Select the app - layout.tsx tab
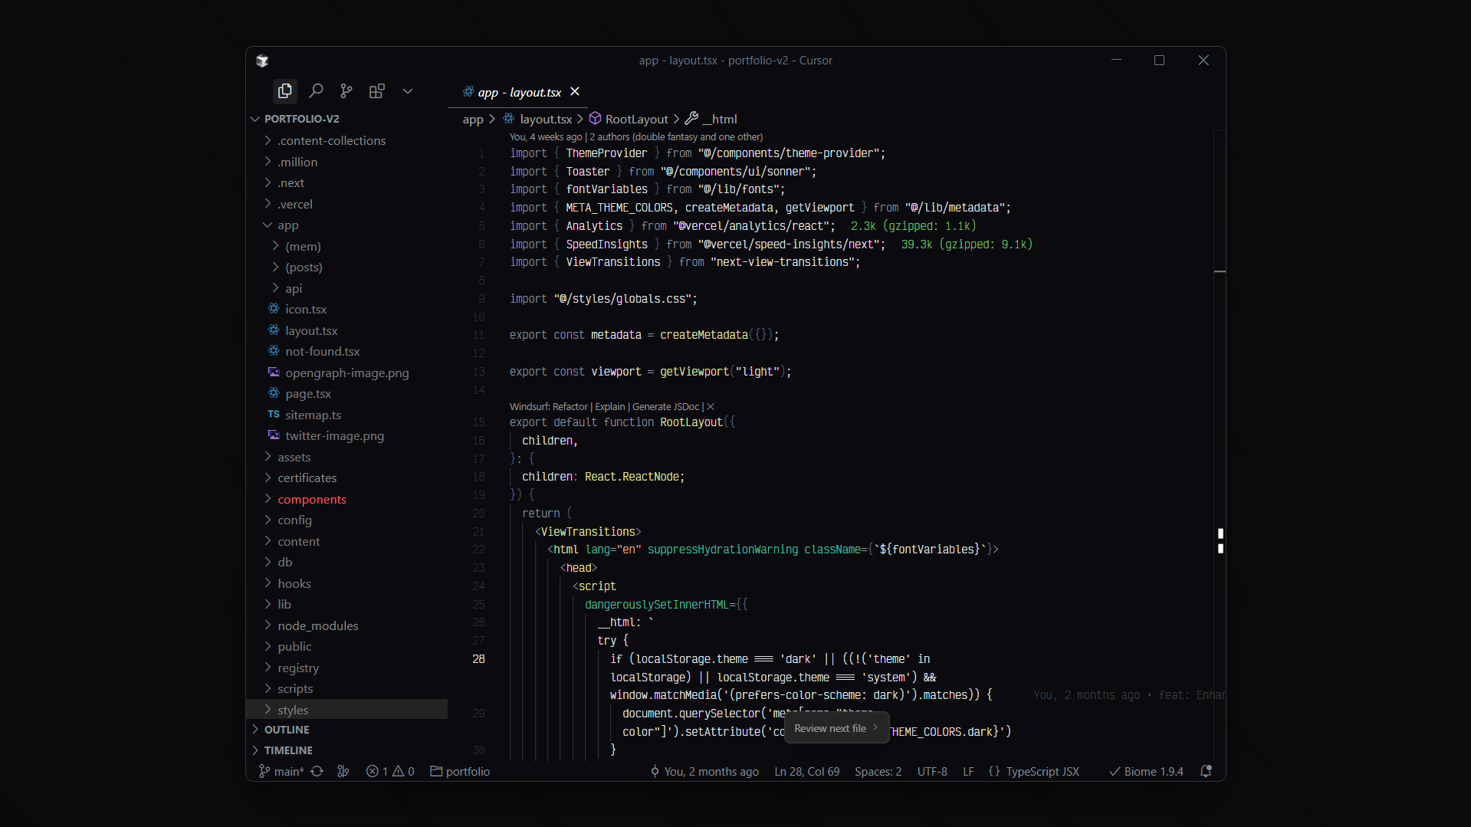 click(x=520, y=92)
